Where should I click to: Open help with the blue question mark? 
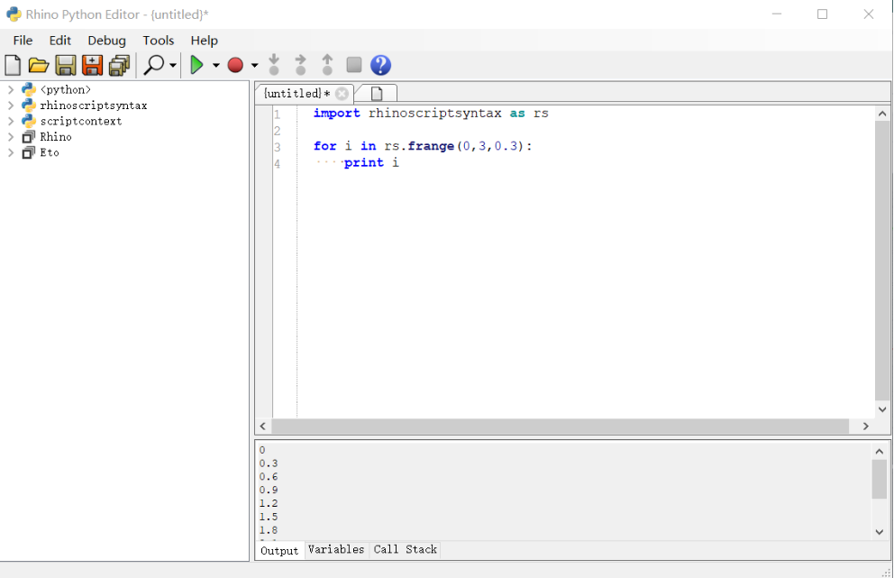pyautogui.click(x=381, y=65)
